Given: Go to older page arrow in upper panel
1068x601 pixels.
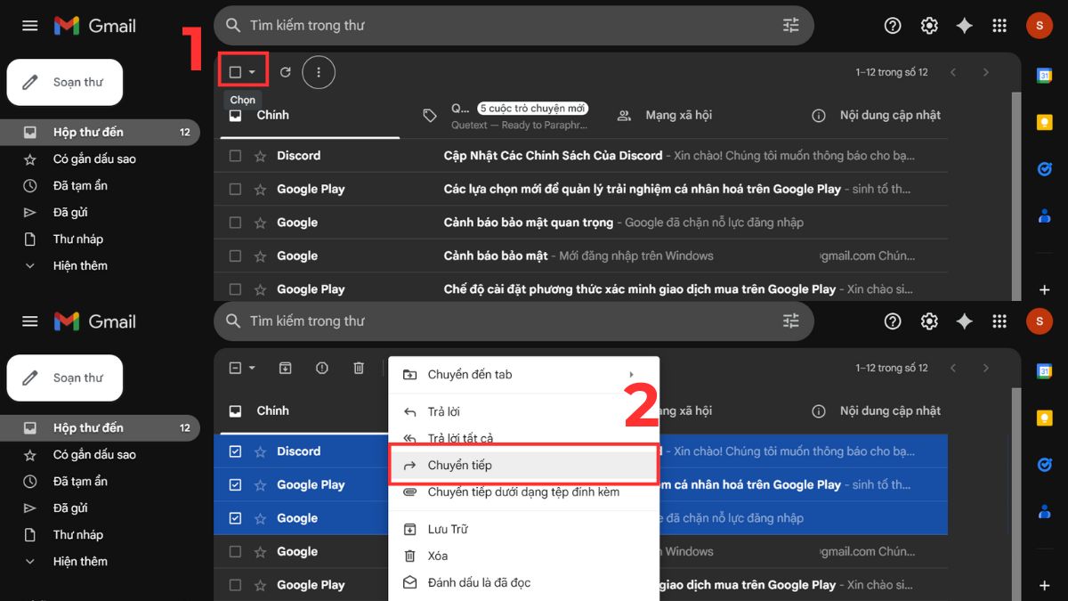Looking at the screenshot, I should (985, 72).
